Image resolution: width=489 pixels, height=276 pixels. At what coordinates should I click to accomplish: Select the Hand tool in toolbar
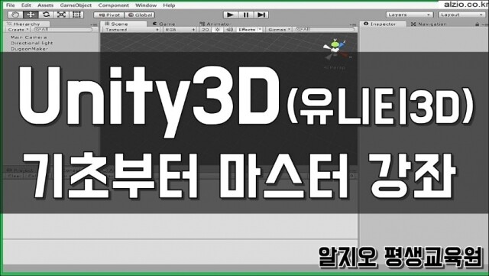[15, 15]
